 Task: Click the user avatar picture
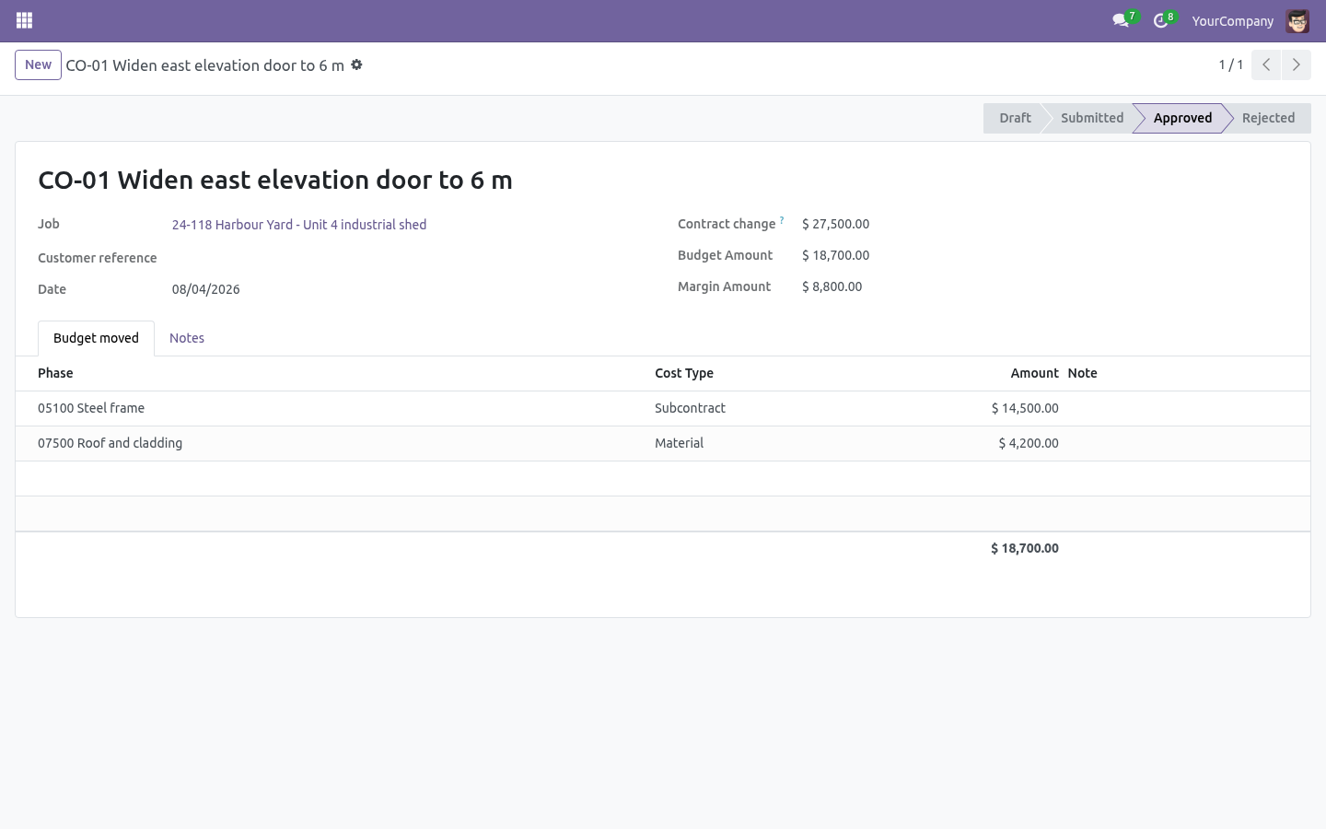coord(1297,20)
